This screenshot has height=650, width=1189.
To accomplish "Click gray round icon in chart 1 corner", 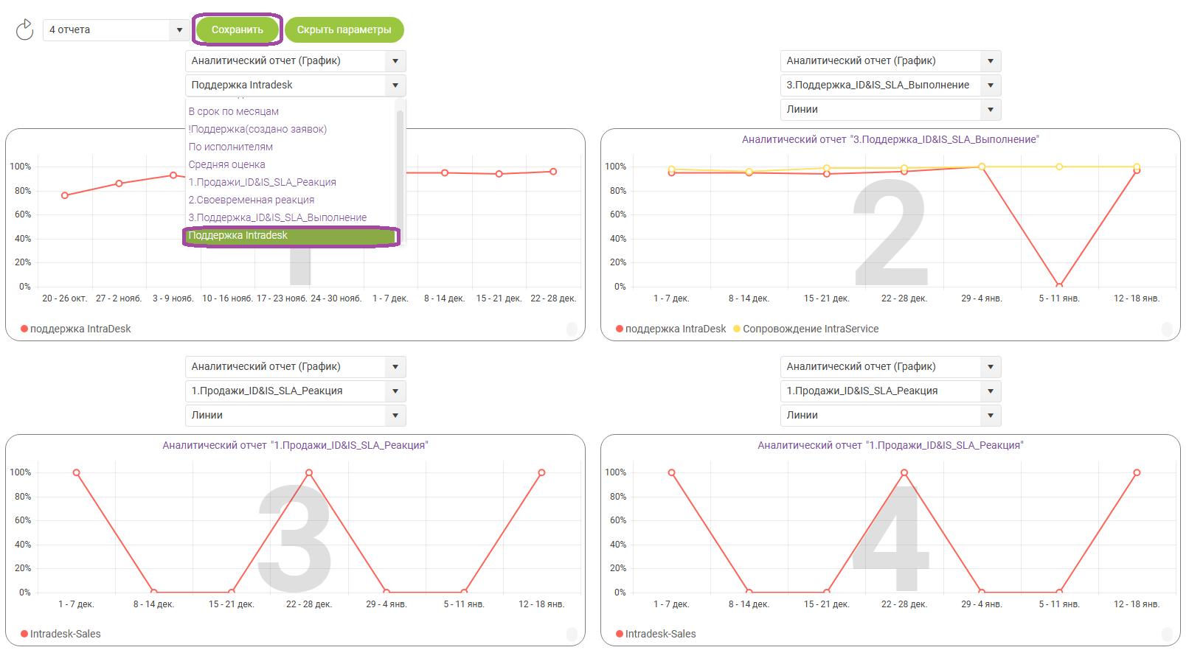I will [572, 329].
